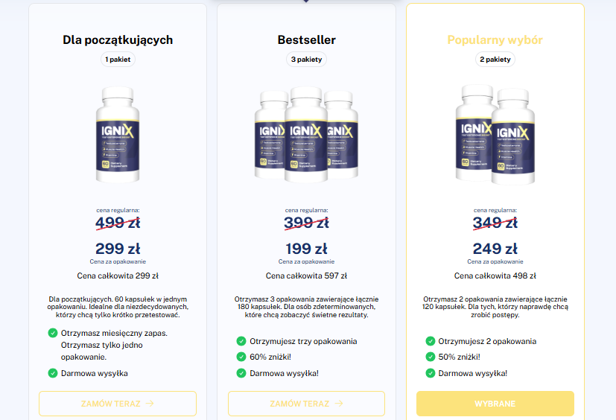616x420 pixels.
Task: Click checkmark icon next to '50% zniżki!'
Action: pos(430,357)
